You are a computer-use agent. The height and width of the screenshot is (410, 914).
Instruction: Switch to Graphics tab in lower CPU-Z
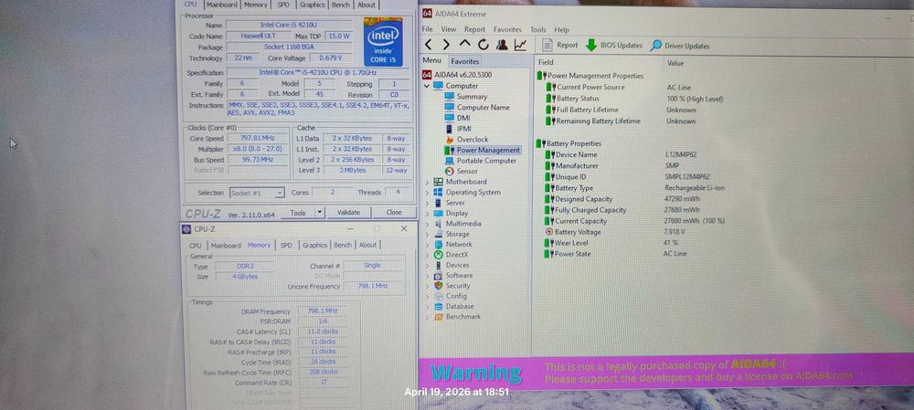[x=314, y=246]
